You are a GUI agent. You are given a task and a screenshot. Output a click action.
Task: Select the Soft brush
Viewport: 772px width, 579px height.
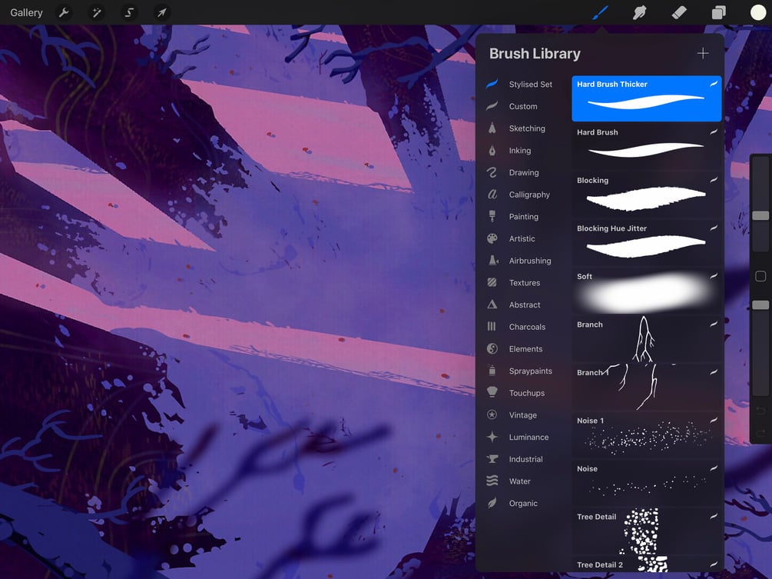tap(647, 291)
